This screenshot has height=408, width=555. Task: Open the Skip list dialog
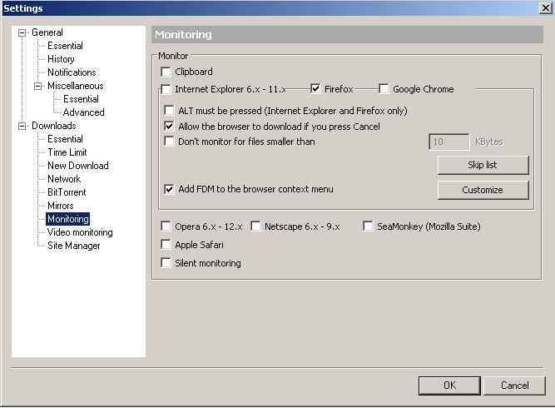coord(483,165)
